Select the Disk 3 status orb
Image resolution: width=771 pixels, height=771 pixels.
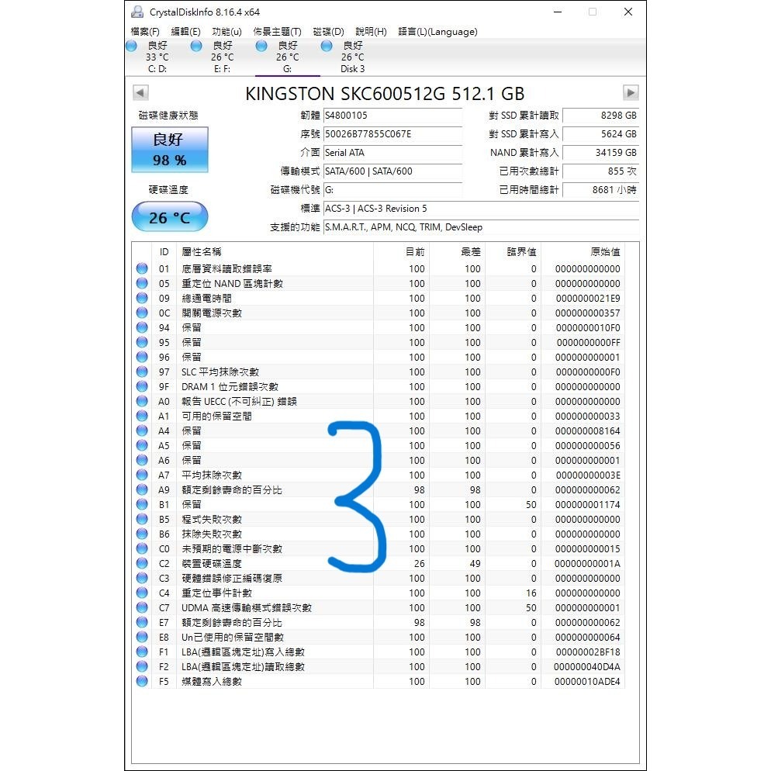point(327,46)
